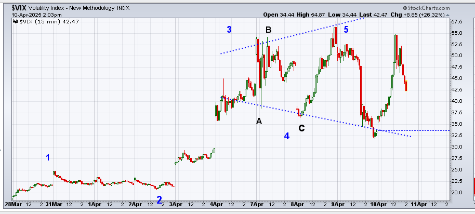Click the 52.5 price axis label
This screenshot has height=214, width=475.
456,44
